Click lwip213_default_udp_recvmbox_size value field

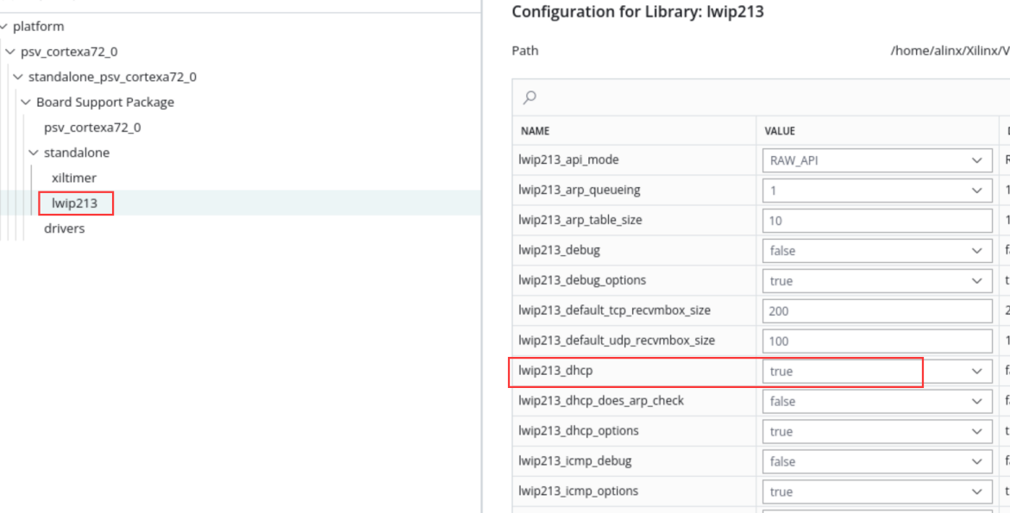pos(876,341)
